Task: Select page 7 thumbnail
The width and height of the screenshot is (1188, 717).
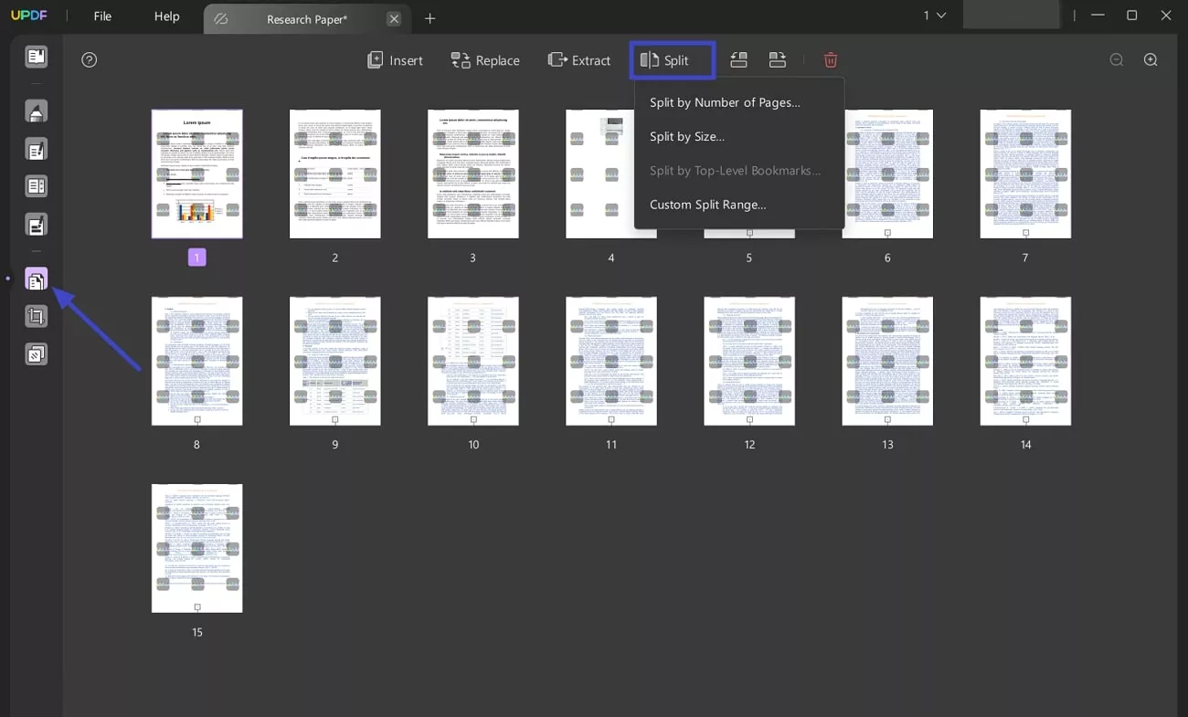Action: point(1025,174)
